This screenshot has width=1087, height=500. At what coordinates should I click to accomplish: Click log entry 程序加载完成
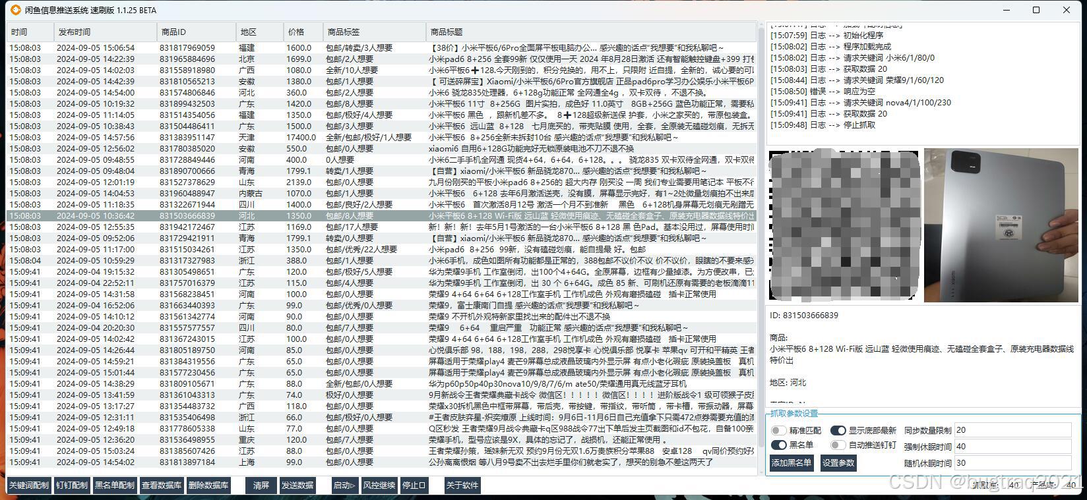click(830, 47)
